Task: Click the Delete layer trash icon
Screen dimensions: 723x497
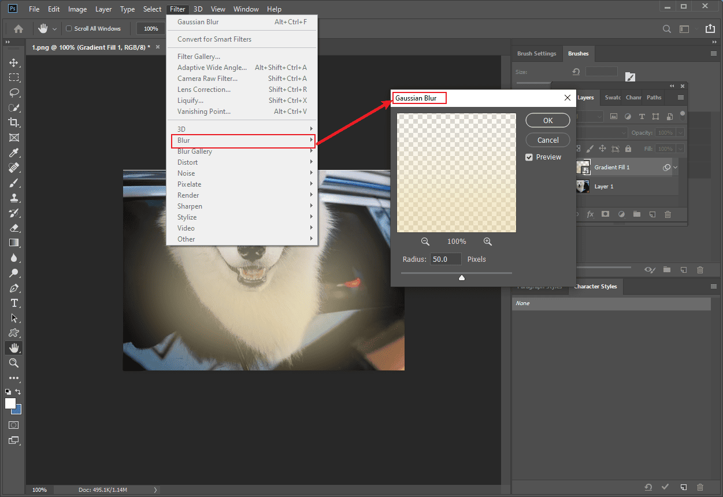Action: point(668,214)
